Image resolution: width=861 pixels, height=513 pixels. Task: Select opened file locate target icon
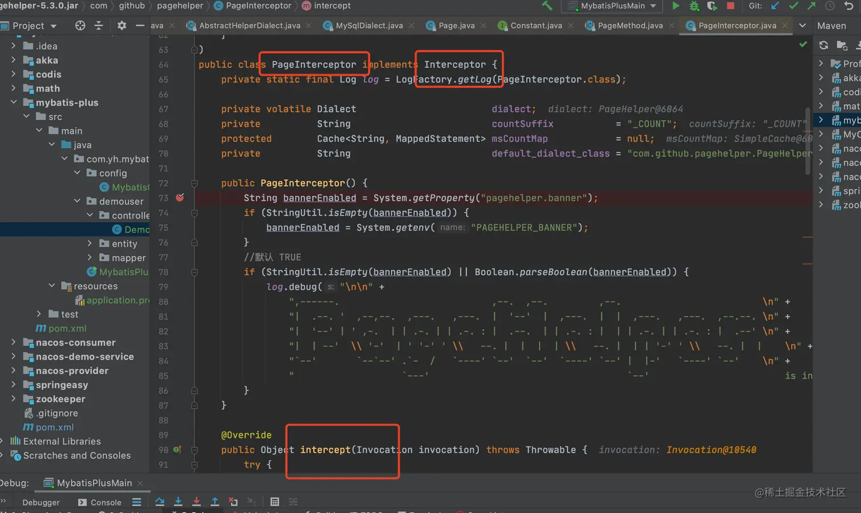80,26
